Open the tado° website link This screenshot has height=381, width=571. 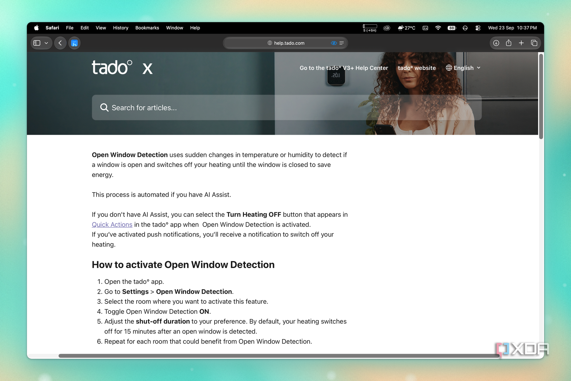[417, 68]
